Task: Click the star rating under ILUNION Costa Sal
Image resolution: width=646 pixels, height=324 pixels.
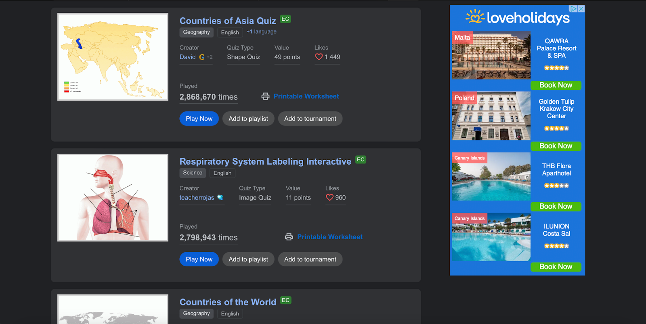Action: 556,246
